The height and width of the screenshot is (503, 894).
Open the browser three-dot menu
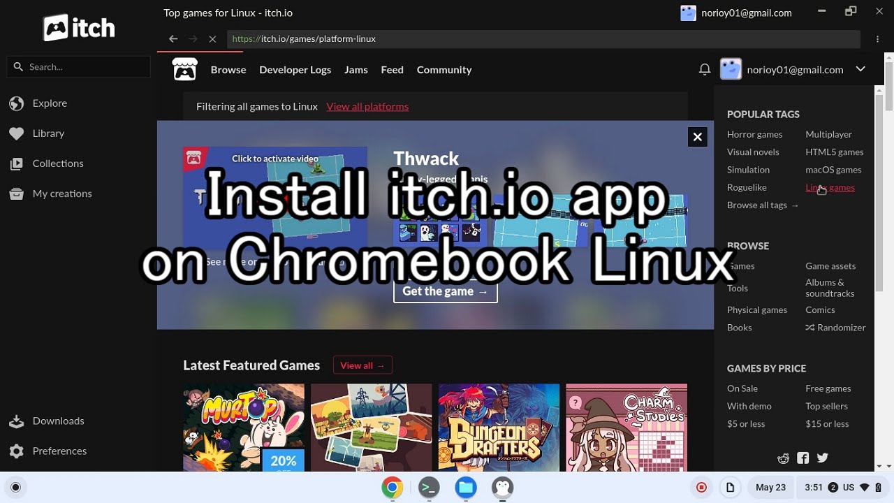[x=878, y=39]
